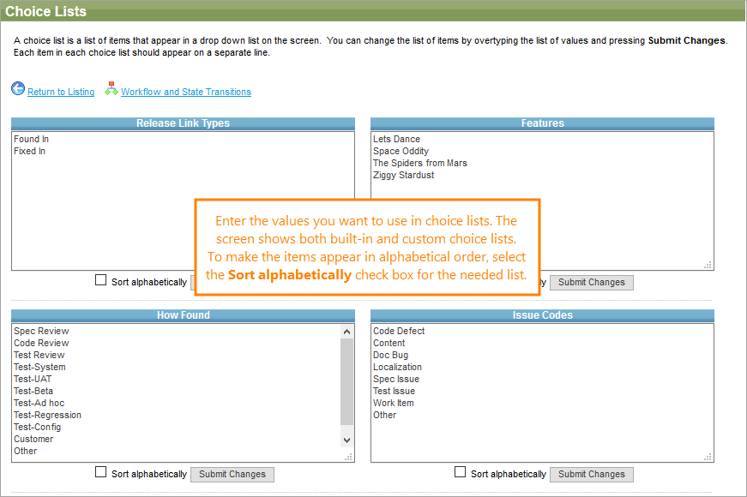Click 'Test-Config' in How Found
The height and width of the screenshot is (497, 747).
click(x=38, y=427)
